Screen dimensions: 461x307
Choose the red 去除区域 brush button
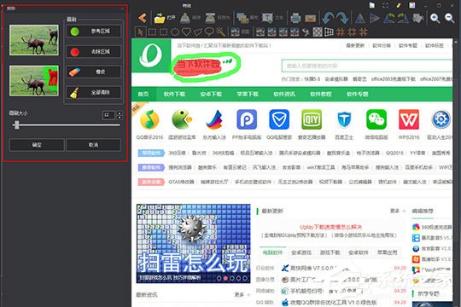click(x=94, y=52)
